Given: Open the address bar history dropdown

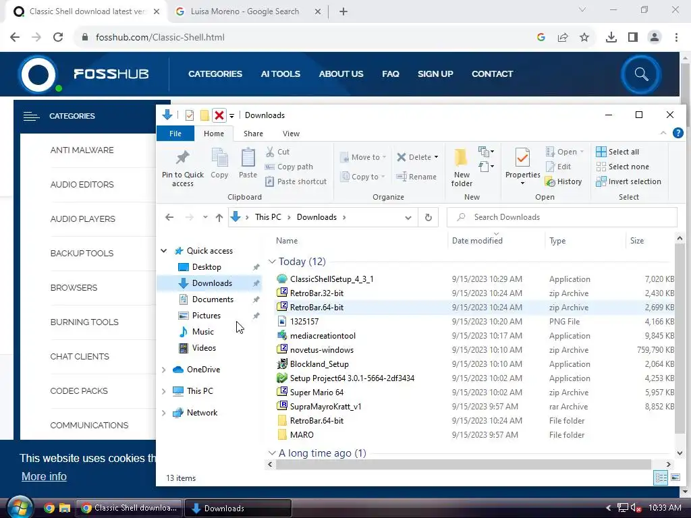Looking at the screenshot, I should [x=408, y=218].
